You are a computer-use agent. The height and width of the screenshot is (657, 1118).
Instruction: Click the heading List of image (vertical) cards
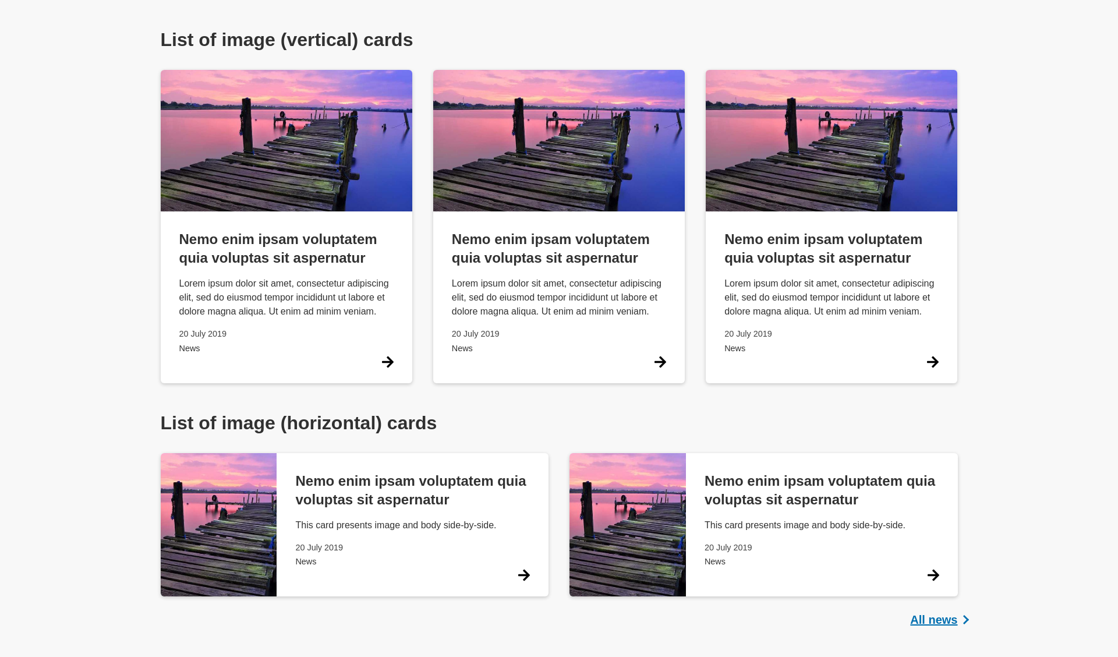point(286,40)
